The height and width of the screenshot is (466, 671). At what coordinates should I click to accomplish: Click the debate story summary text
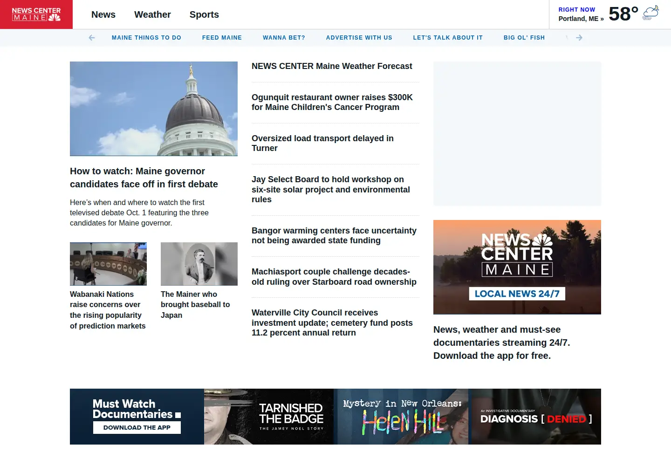[139, 212]
